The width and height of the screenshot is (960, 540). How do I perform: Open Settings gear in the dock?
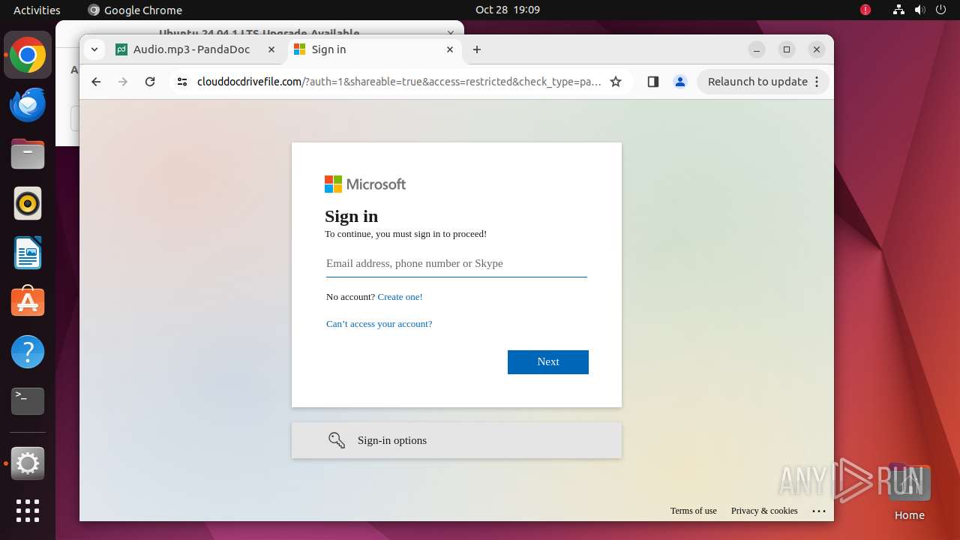tap(28, 463)
